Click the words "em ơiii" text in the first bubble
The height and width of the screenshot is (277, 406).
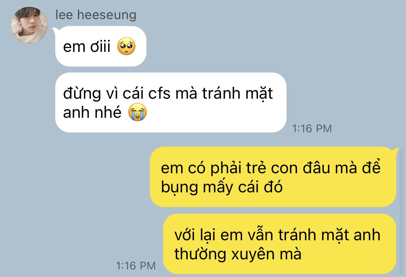(87, 47)
